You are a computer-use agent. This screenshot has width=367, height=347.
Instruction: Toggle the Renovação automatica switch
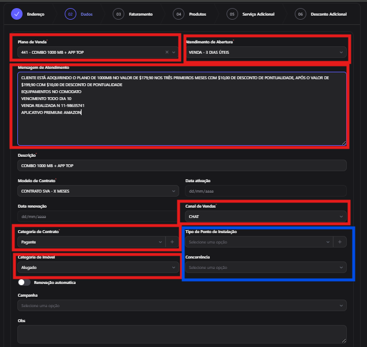coord(24,282)
